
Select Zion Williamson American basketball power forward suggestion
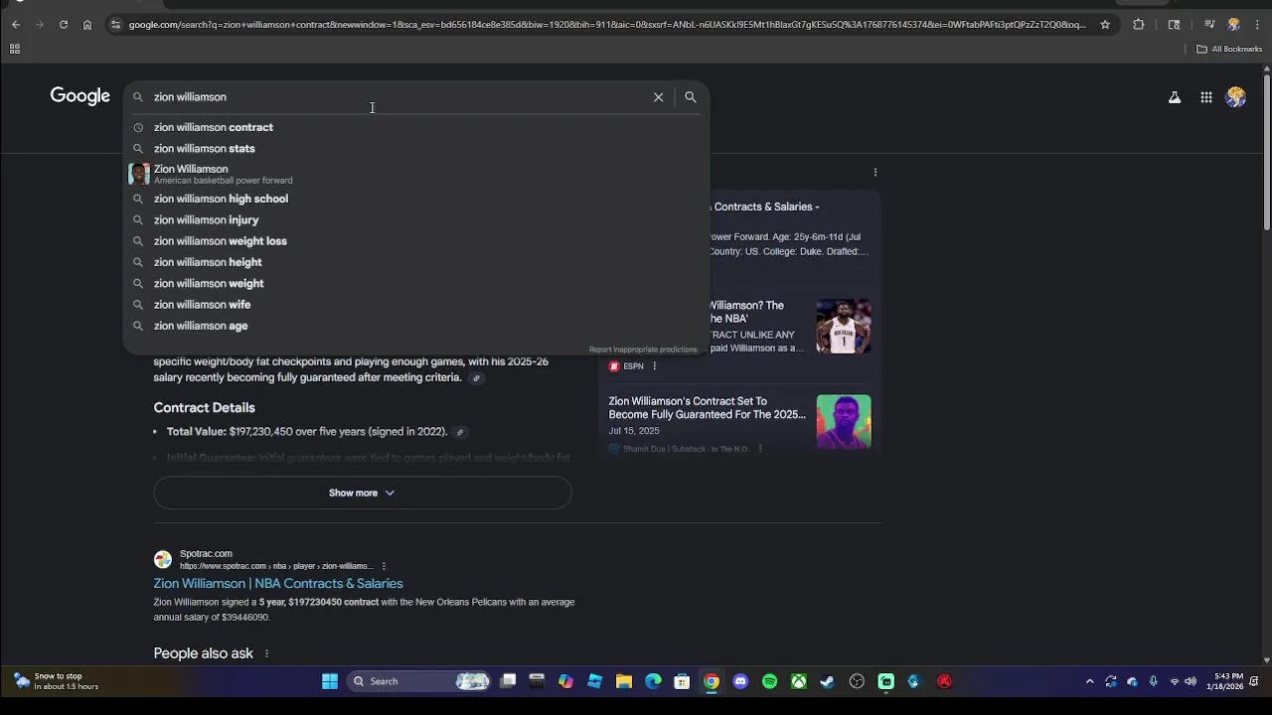click(415, 174)
